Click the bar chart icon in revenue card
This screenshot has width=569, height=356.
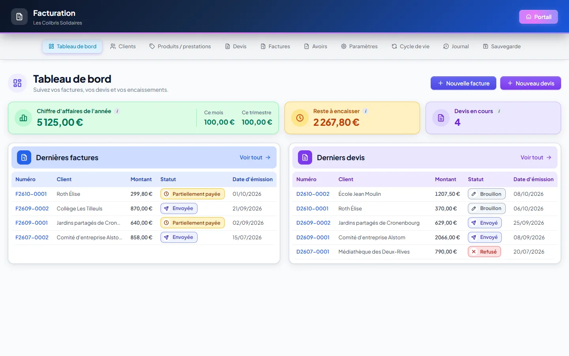[x=23, y=118]
